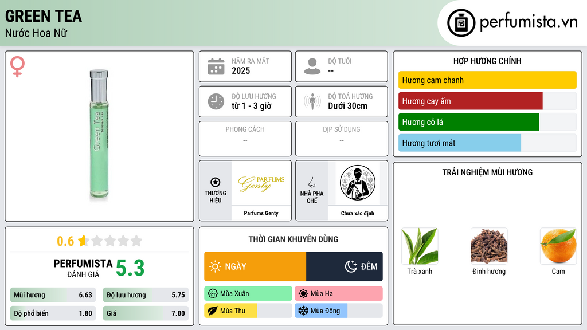Click the Dịp sử dụng card
Image resolution: width=587 pixels, height=330 pixels.
(342, 139)
